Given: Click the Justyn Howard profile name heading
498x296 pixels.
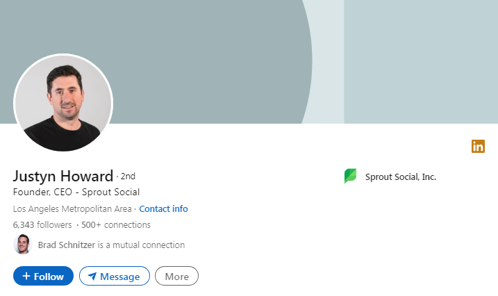Looking at the screenshot, I should 63,175.
